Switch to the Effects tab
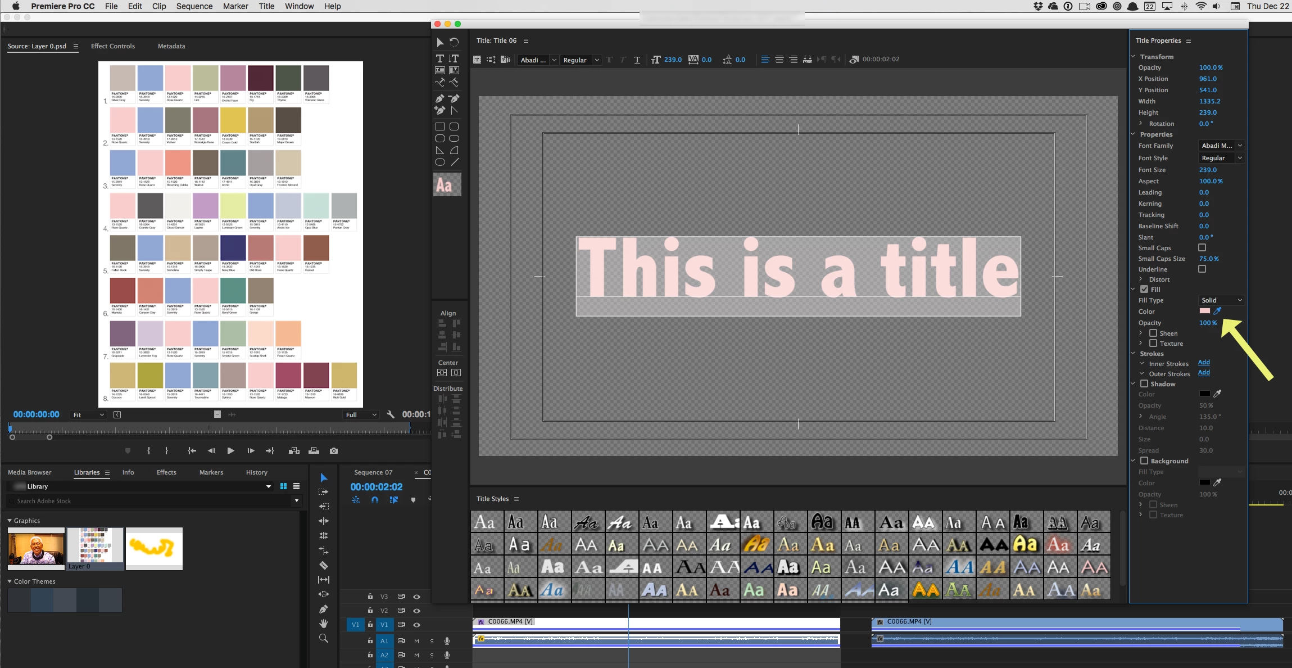1292x668 pixels. [166, 472]
